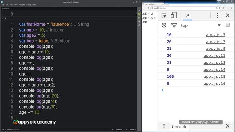Open the Brackets Extension Manager brick icon
The image size is (235, 132).
click(139, 14)
